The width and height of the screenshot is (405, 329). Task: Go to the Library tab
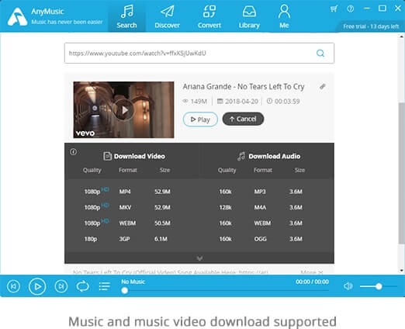(249, 16)
